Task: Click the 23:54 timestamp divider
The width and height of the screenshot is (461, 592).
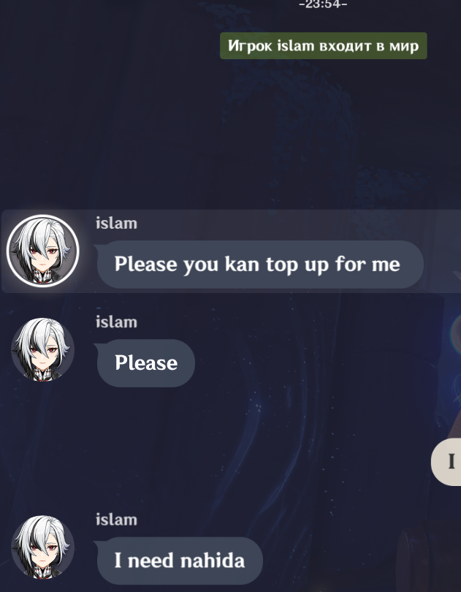Action: click(323, 4)
